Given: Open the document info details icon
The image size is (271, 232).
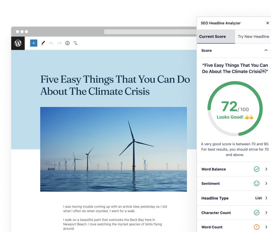Looking at the screenshot, I should (x=67, y=43).
